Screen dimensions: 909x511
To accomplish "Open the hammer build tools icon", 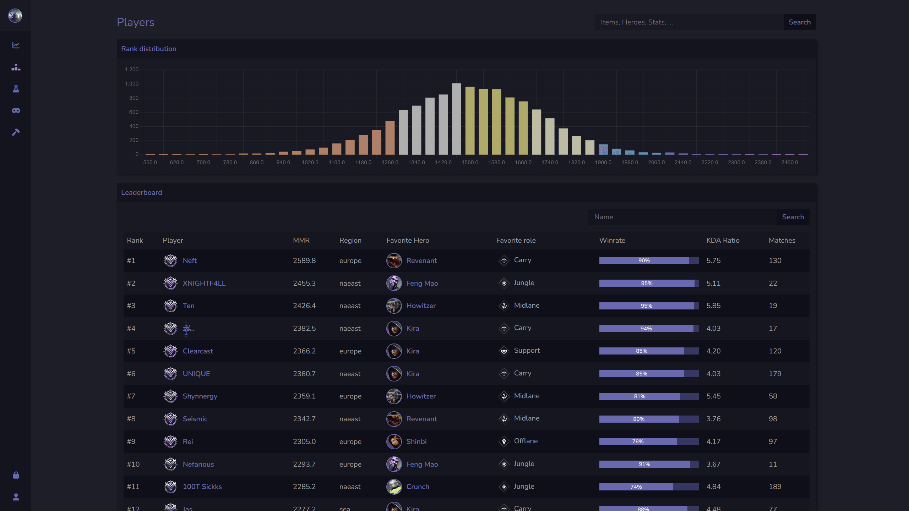I will point(16,132).
